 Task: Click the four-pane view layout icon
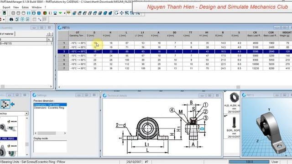click(22, 19)
